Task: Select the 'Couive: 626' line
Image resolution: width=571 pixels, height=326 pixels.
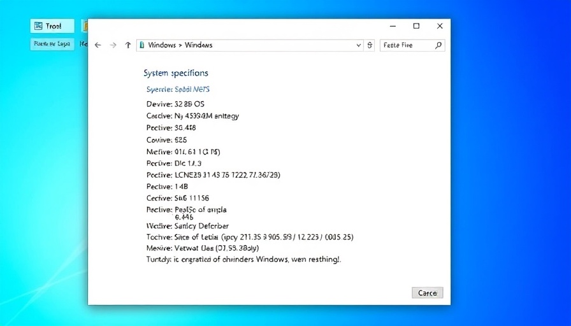Action: tap(167, 140)
